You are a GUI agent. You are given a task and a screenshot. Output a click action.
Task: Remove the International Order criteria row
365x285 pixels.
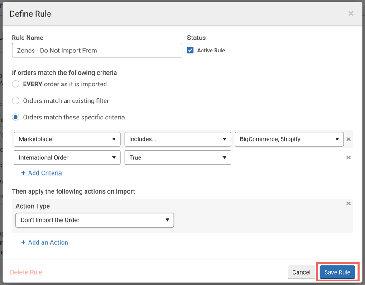pyautogui.click(x=348, y=157)
